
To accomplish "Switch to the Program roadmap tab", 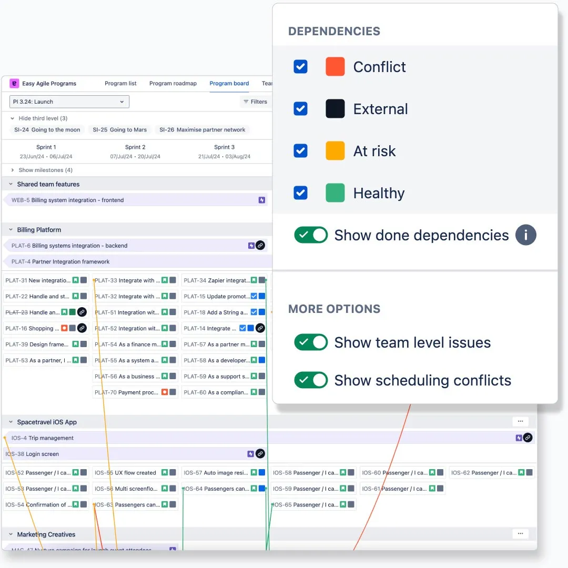I will tap(173, 83).
